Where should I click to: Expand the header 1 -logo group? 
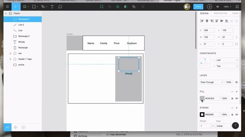(x=10, y=59)
